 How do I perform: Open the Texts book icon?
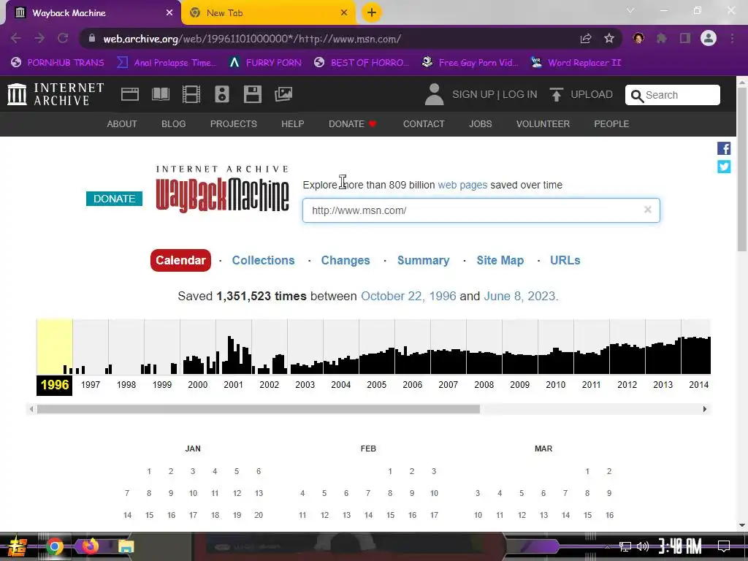point(160,94)
